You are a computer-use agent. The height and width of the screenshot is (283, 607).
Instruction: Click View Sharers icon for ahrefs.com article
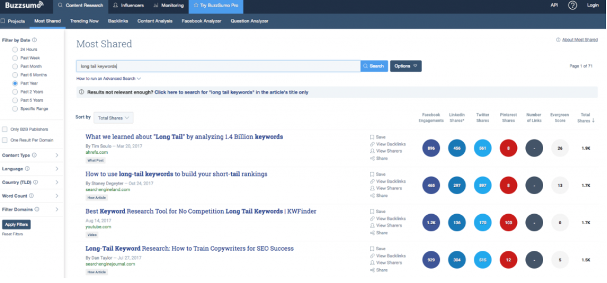(x=372, y=151)
